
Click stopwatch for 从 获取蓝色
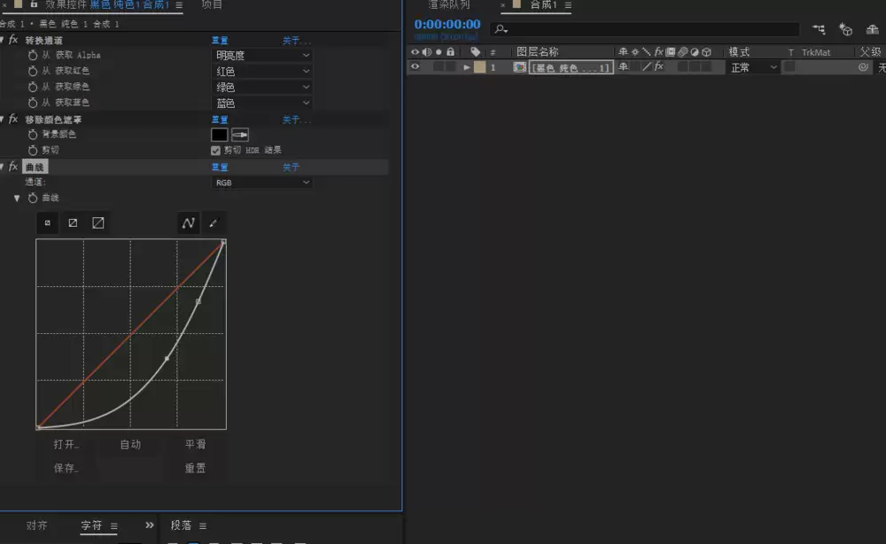(33, 103)
